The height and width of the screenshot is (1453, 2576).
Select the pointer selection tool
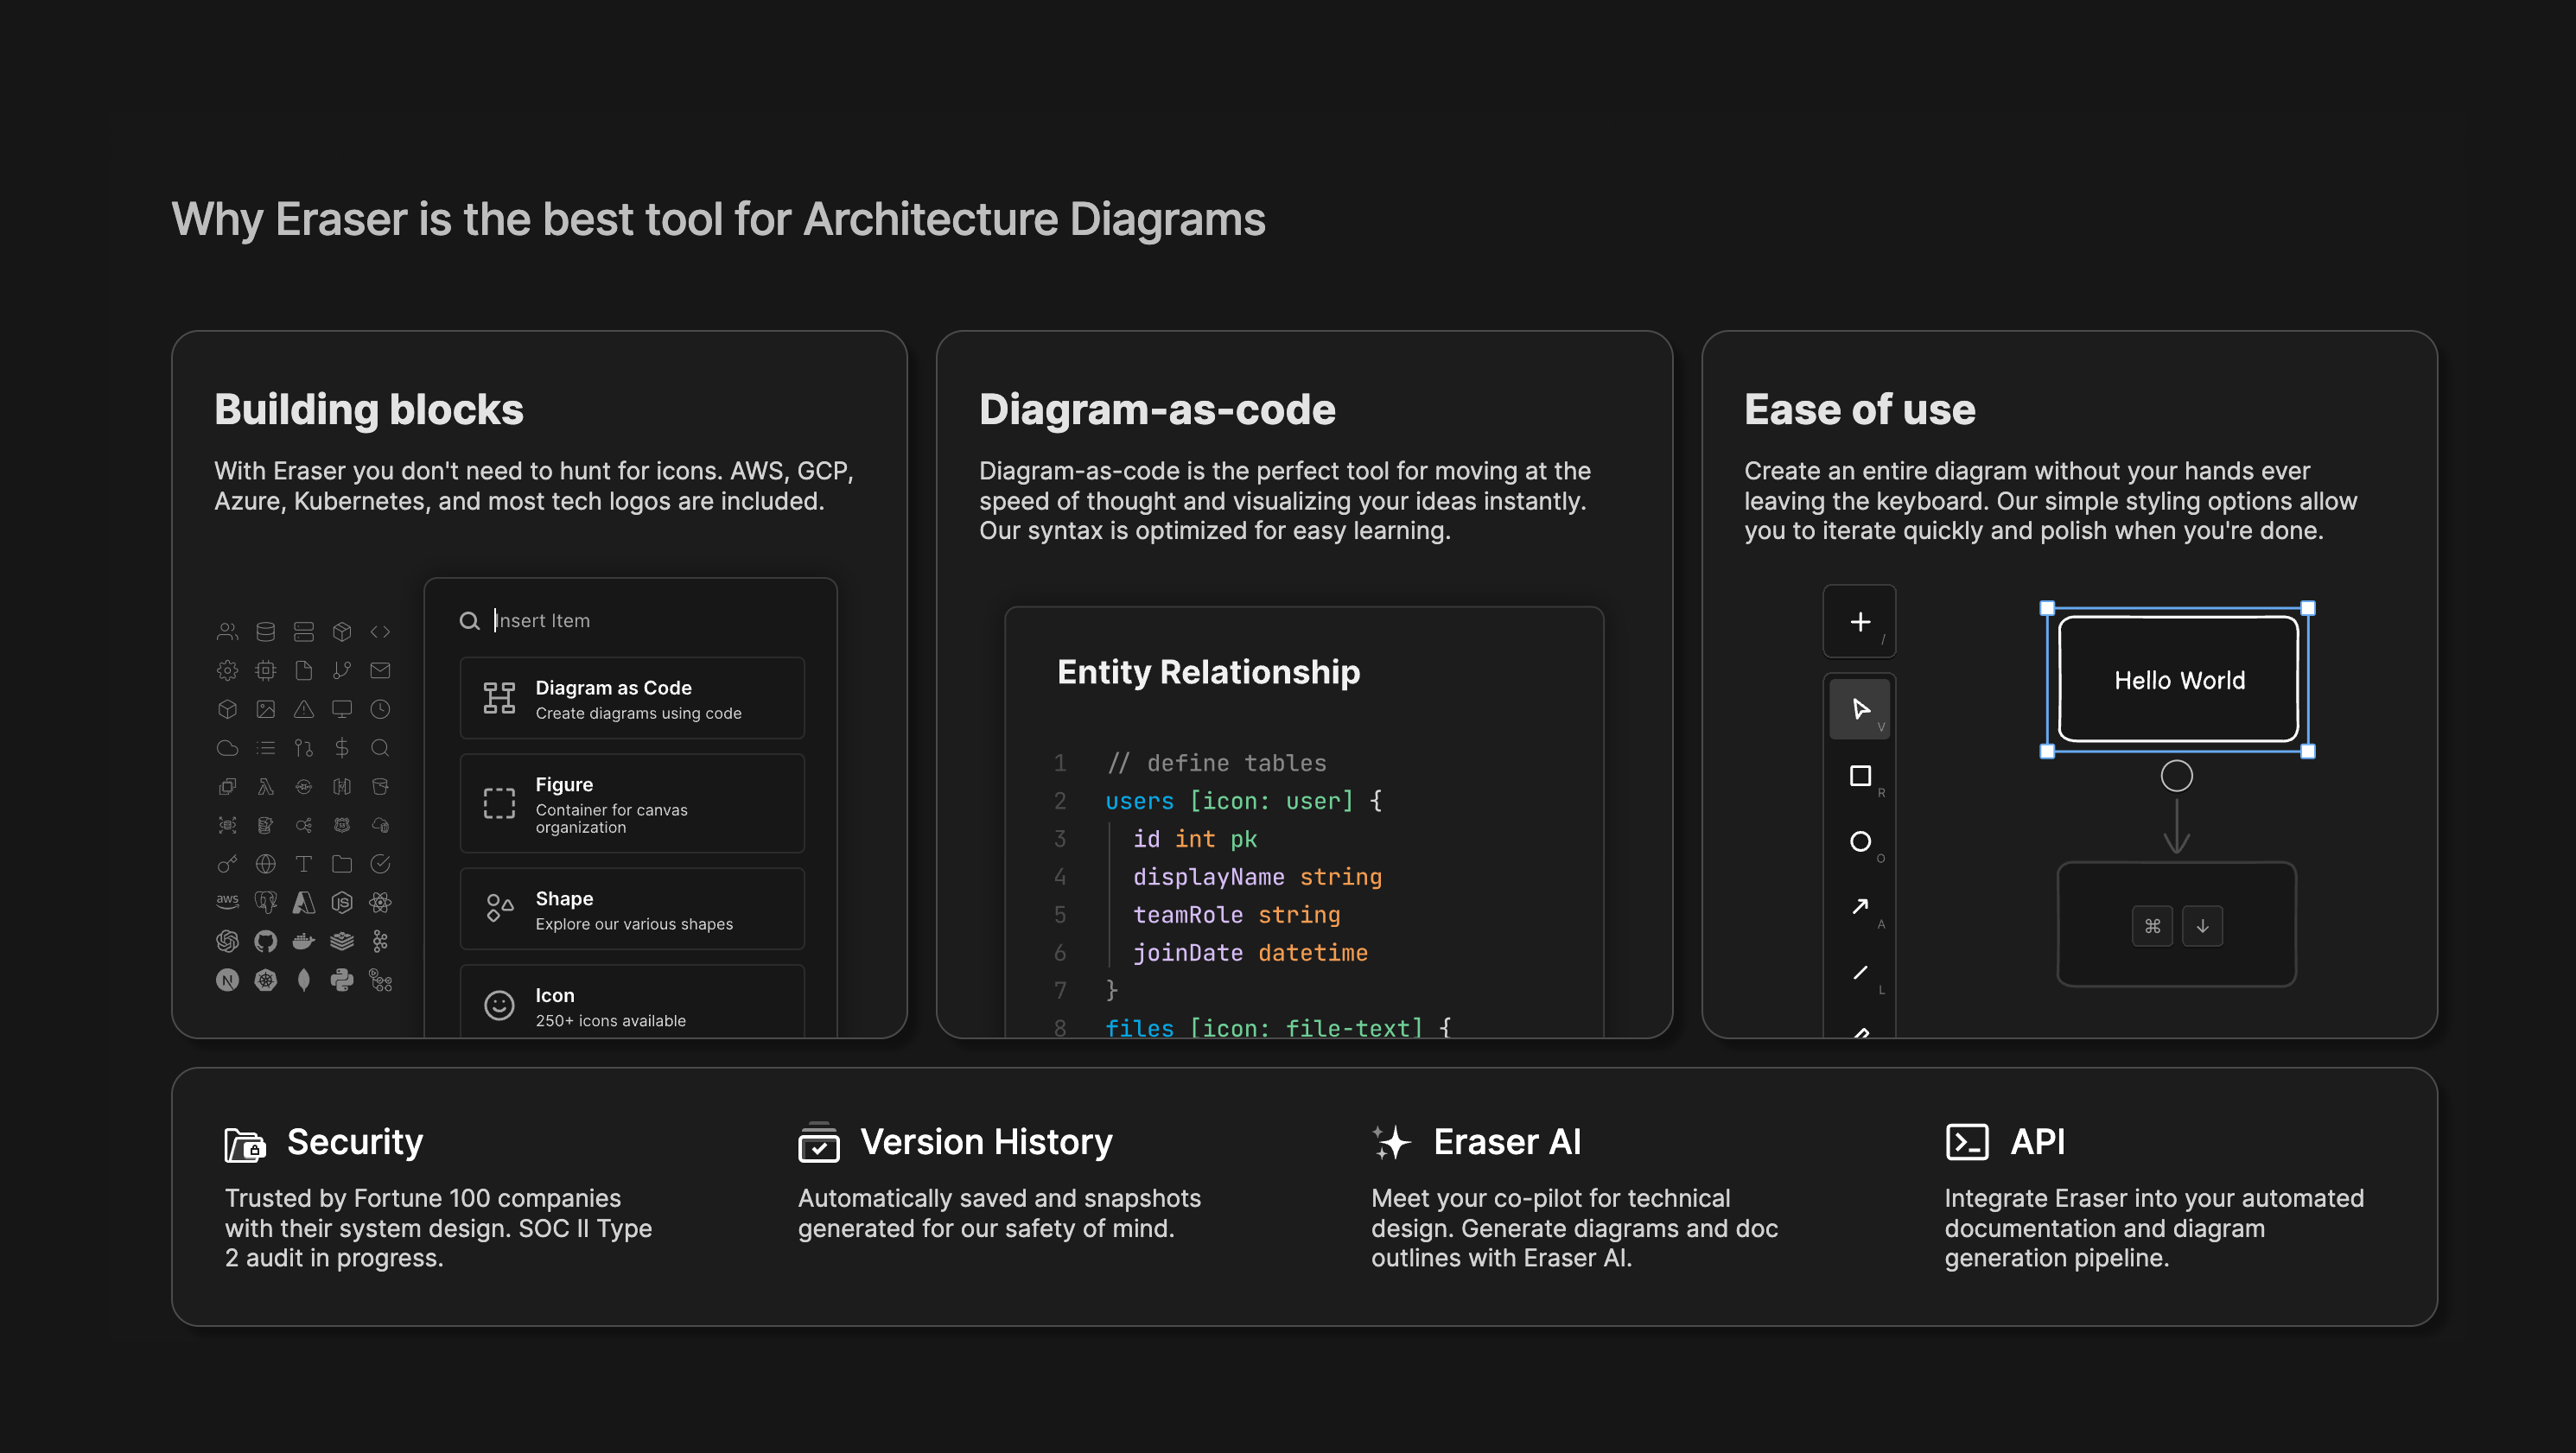pos(1859,709)
